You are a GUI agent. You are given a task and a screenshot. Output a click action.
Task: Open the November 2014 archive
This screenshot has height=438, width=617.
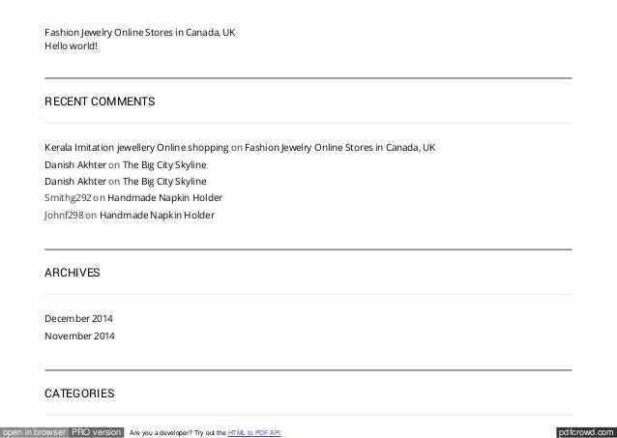79,336
